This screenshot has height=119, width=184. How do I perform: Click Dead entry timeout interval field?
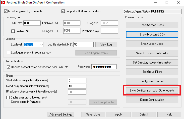77,86
